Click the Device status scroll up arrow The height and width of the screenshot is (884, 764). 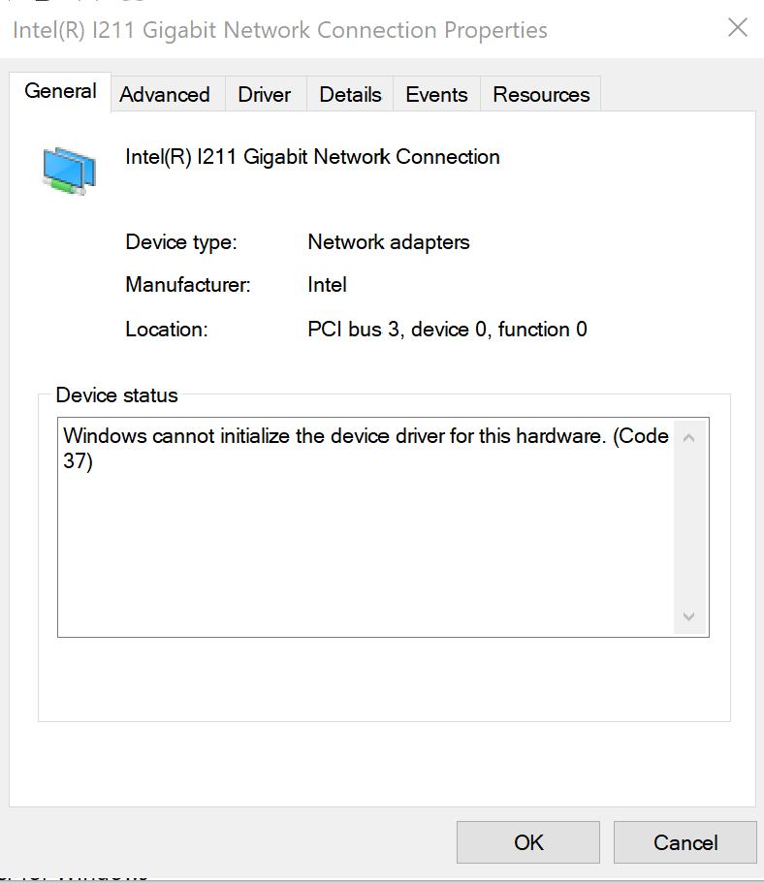point(688,437)
